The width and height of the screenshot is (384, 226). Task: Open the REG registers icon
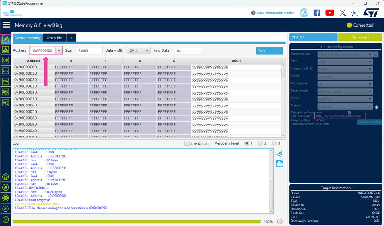(6, 103)
